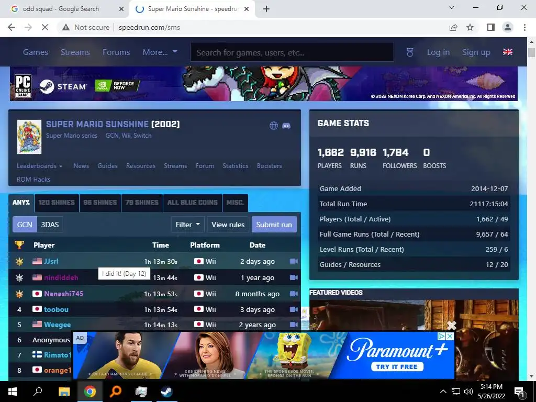Open volume control in system tray
Viewport: 536px width, 402px height.
(468, 392)
